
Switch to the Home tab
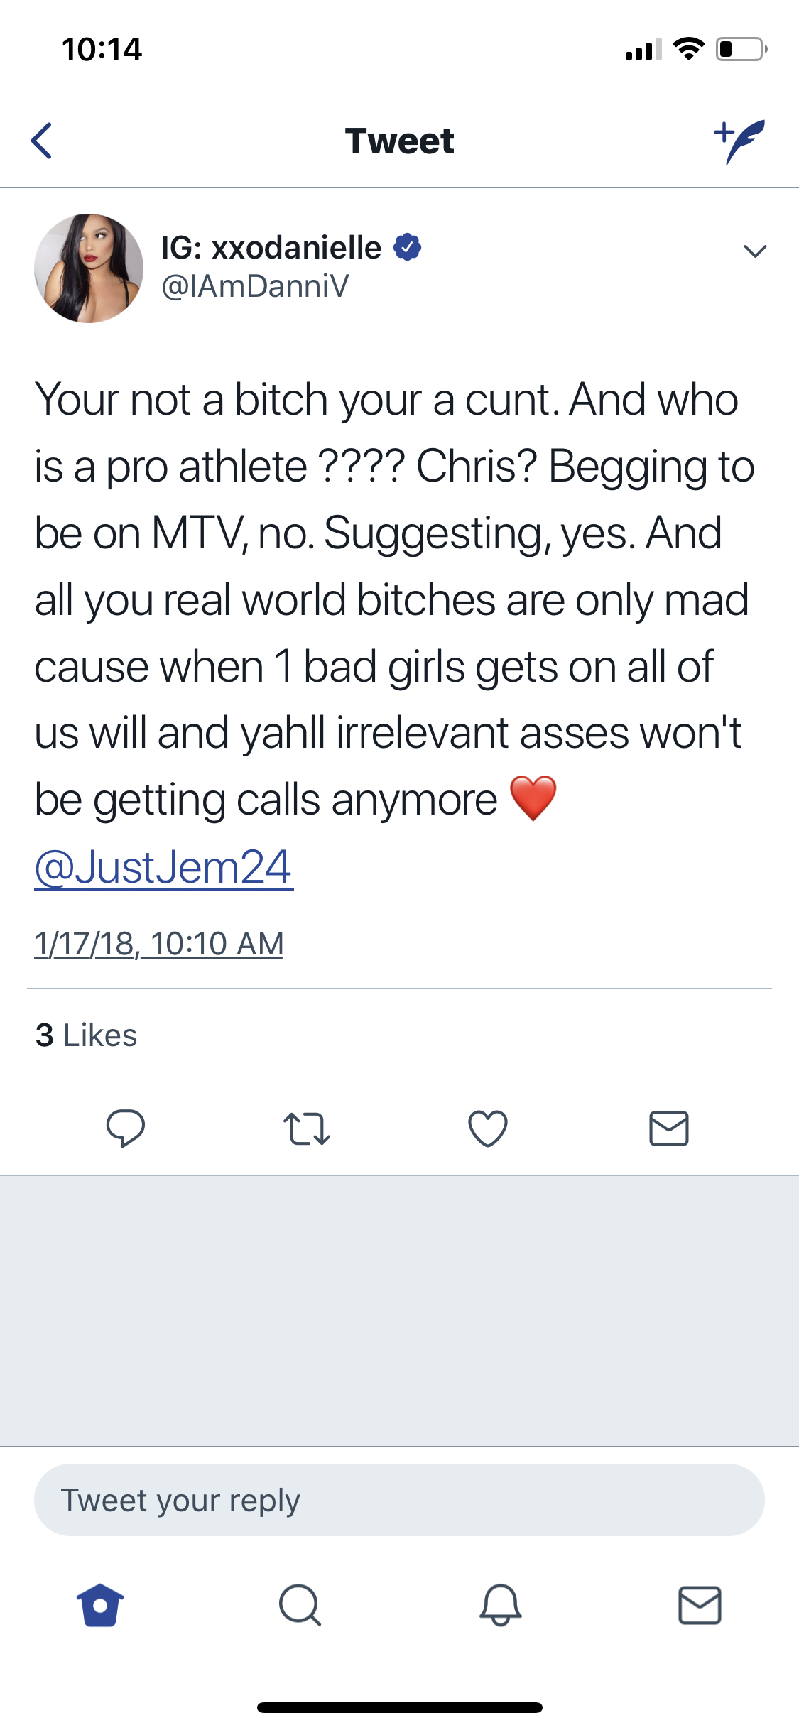[x=100, y=1605]
